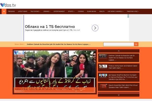Expand the Dramas dropdown menu

click(47, 11)
